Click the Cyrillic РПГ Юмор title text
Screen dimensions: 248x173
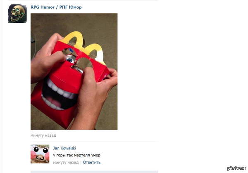pos(70,7)
